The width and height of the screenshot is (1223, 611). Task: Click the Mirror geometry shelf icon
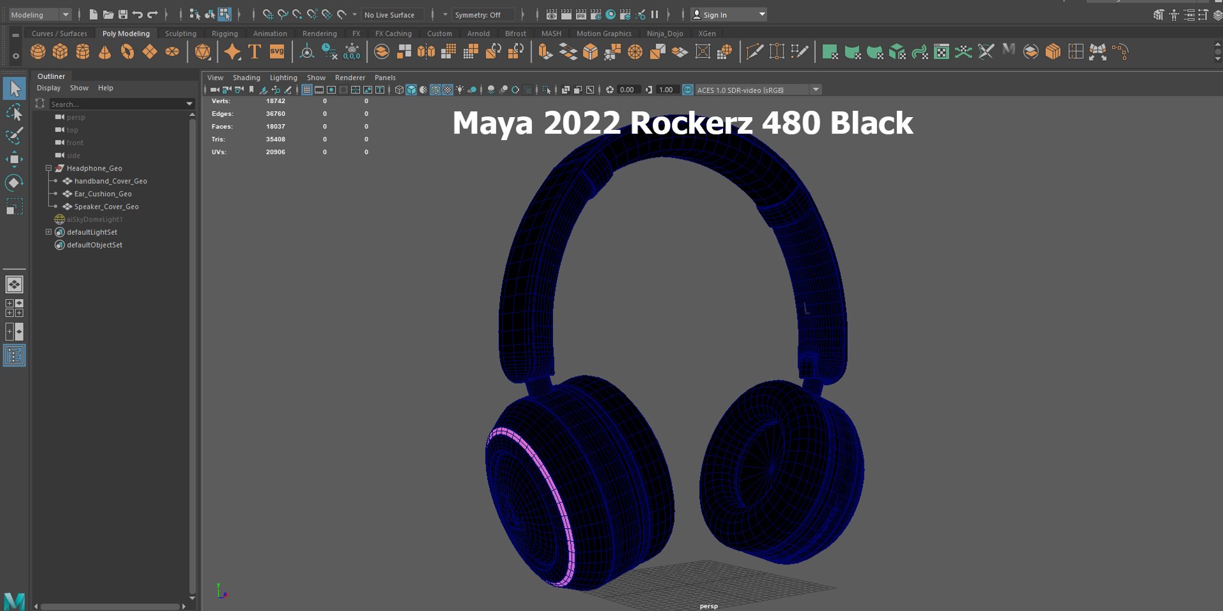[426, 52]
